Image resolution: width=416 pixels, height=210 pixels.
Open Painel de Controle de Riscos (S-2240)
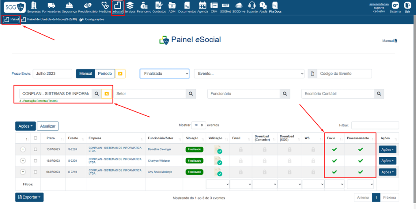(49, 19)
